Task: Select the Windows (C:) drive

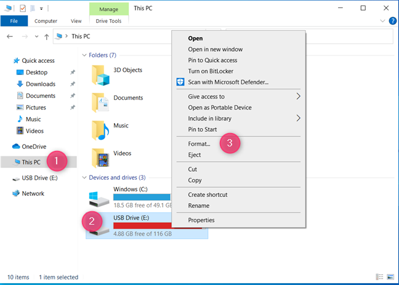Action: pos(131,198)
